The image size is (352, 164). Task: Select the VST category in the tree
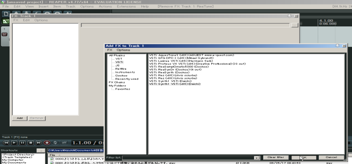[x=119, y=59]
